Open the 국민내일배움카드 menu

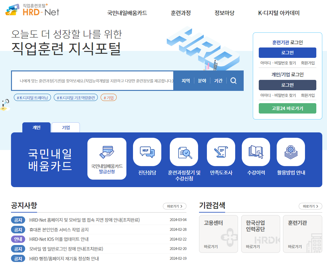[127, 13]
